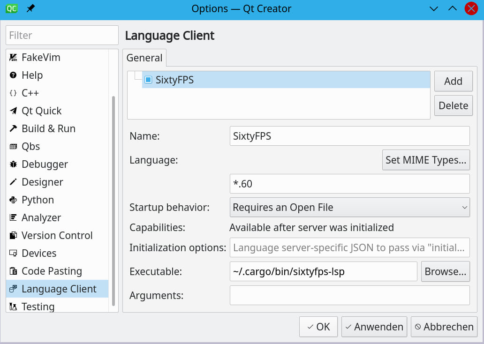
Task: Click the Analyzer category icon
Action: tap(13, 217)
